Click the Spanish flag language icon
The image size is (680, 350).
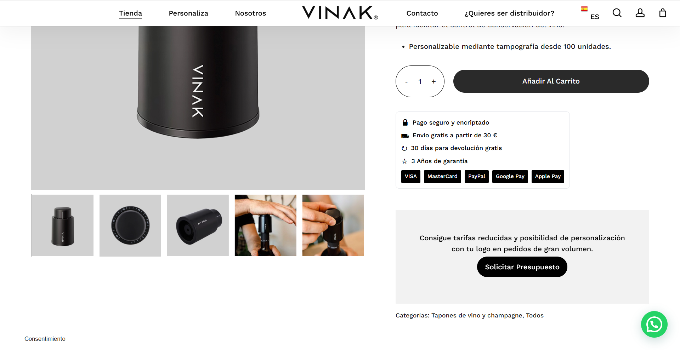coord(584,9)
